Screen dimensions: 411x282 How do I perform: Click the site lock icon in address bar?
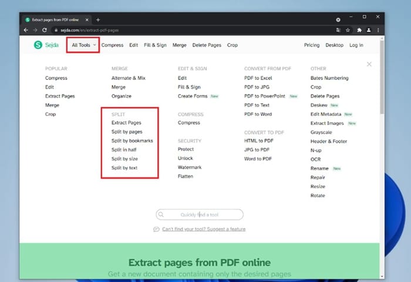point(56,30)
